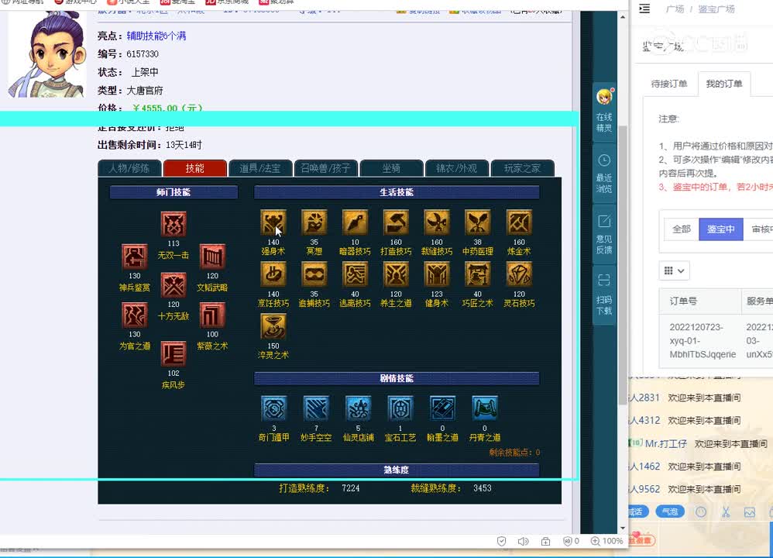Click the page scrollbar down arrow
This screenshot has height=558, width=773.
pyautogui.click(x=623, y=528)
